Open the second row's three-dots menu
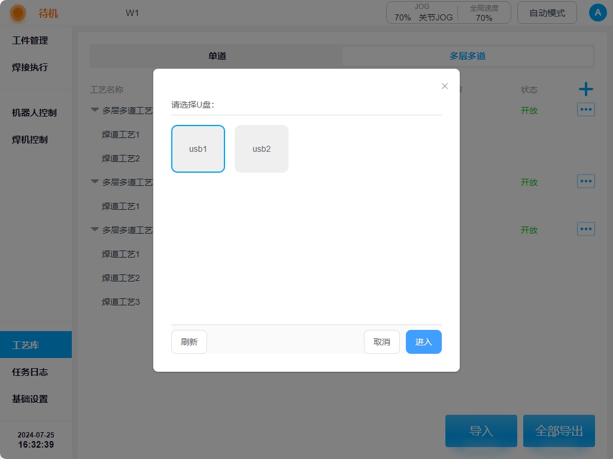The width and height of the screenshot is (613, 459). 585,182
